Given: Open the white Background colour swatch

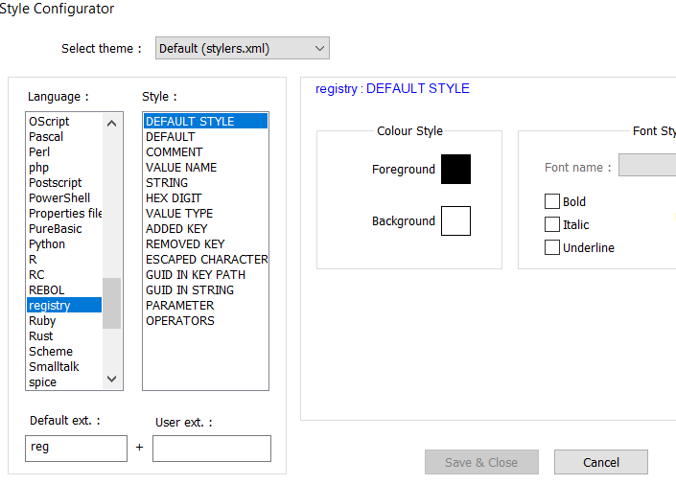Looking at the screenshot, I should (455, 220).
